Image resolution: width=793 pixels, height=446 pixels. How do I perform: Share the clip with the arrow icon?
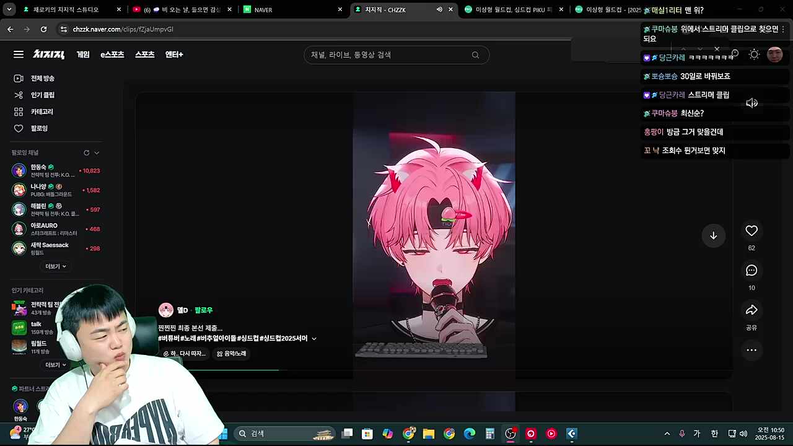point(751,310)
